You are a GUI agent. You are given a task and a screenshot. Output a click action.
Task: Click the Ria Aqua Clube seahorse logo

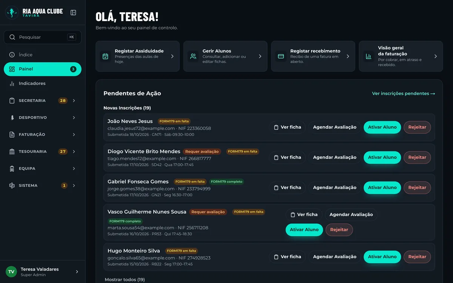(x=12, y=12)
